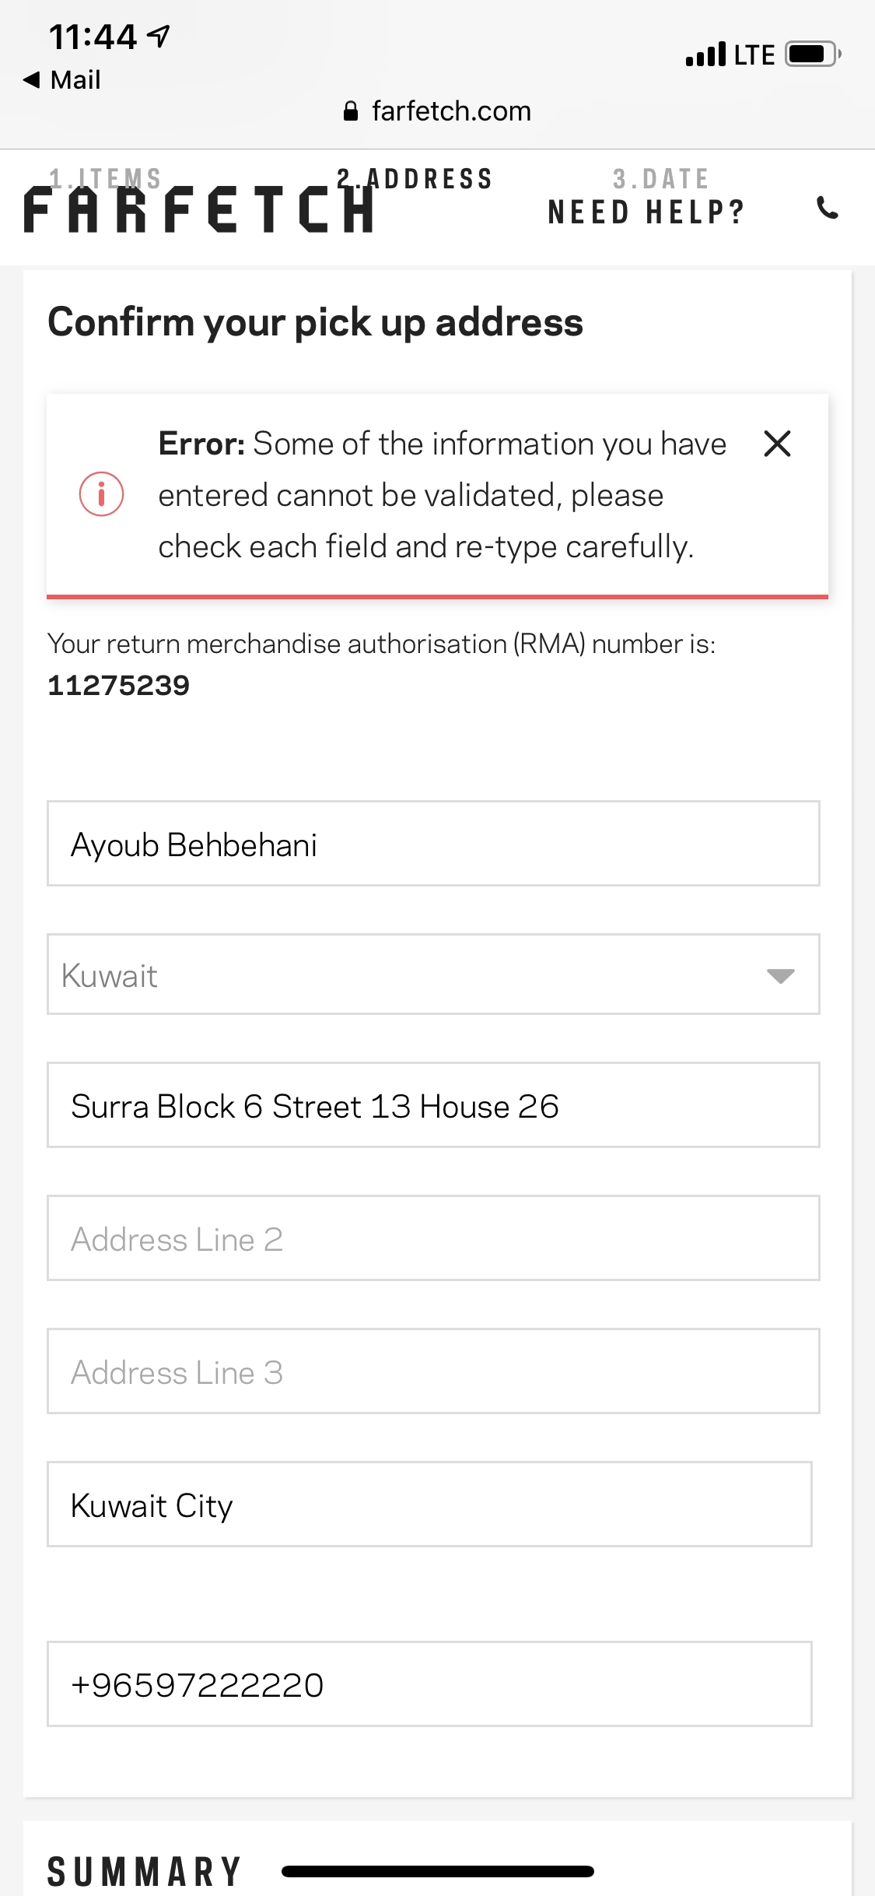Tap the Need Help? link

(646, 212)
